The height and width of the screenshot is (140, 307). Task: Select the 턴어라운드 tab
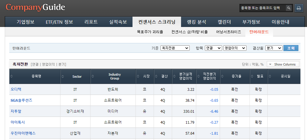259,32
